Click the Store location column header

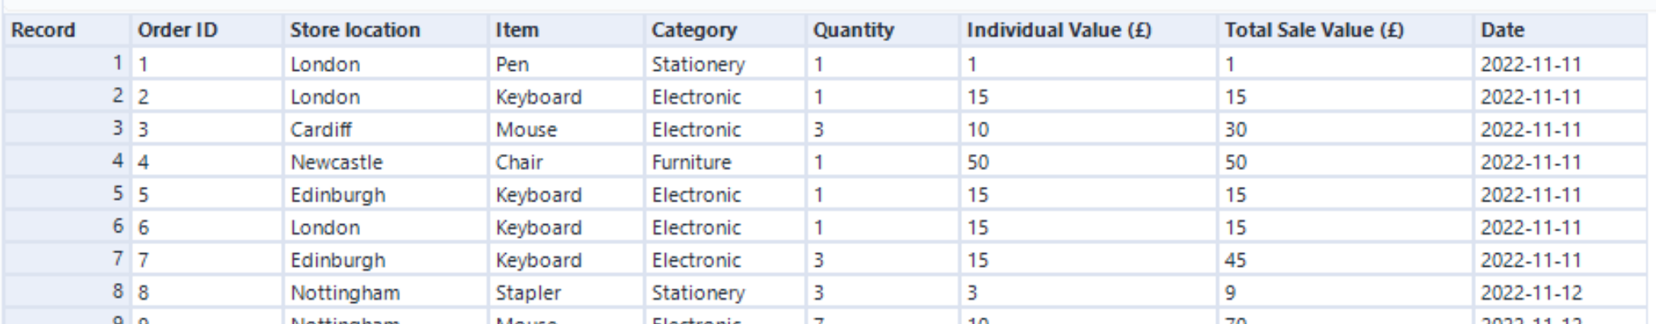click(x=355, y=31)
